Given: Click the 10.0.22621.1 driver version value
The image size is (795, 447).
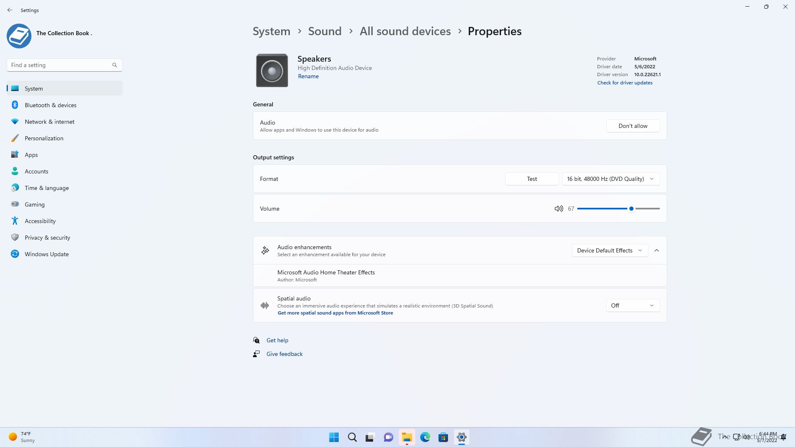Looking at the screenshot, I should pos(647,74).
